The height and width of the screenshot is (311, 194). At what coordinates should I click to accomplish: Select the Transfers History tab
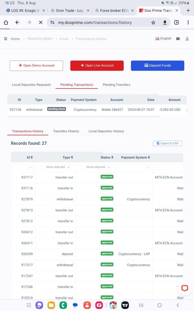point(66,131)
